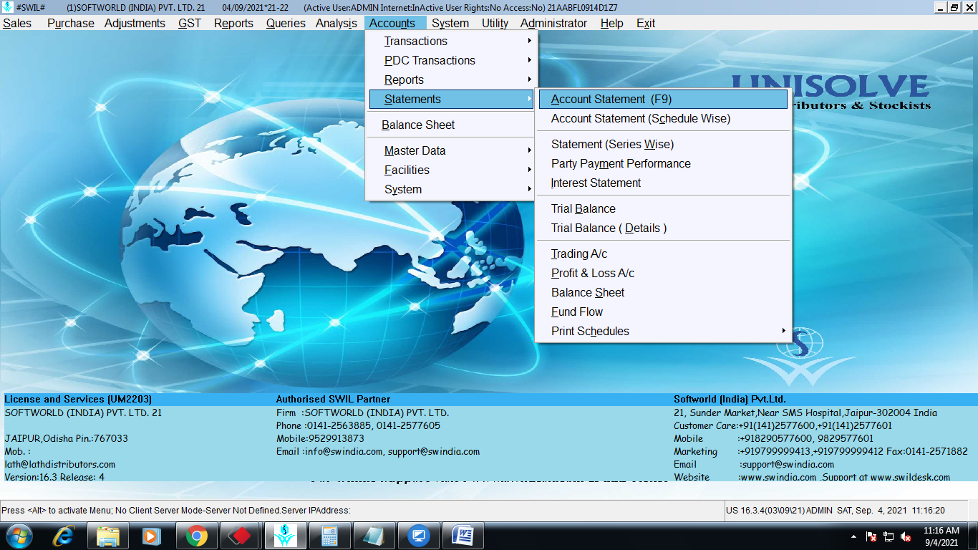
Task: Open Party Payment Performance
Action: pos(663,164)
